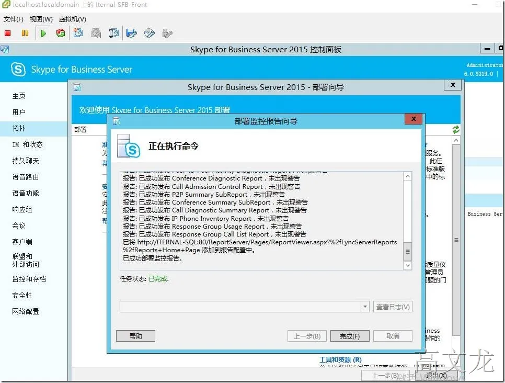Select 语音功能 in the left navigation
This screenshot has height=383, width=505.
pos(26,193)
